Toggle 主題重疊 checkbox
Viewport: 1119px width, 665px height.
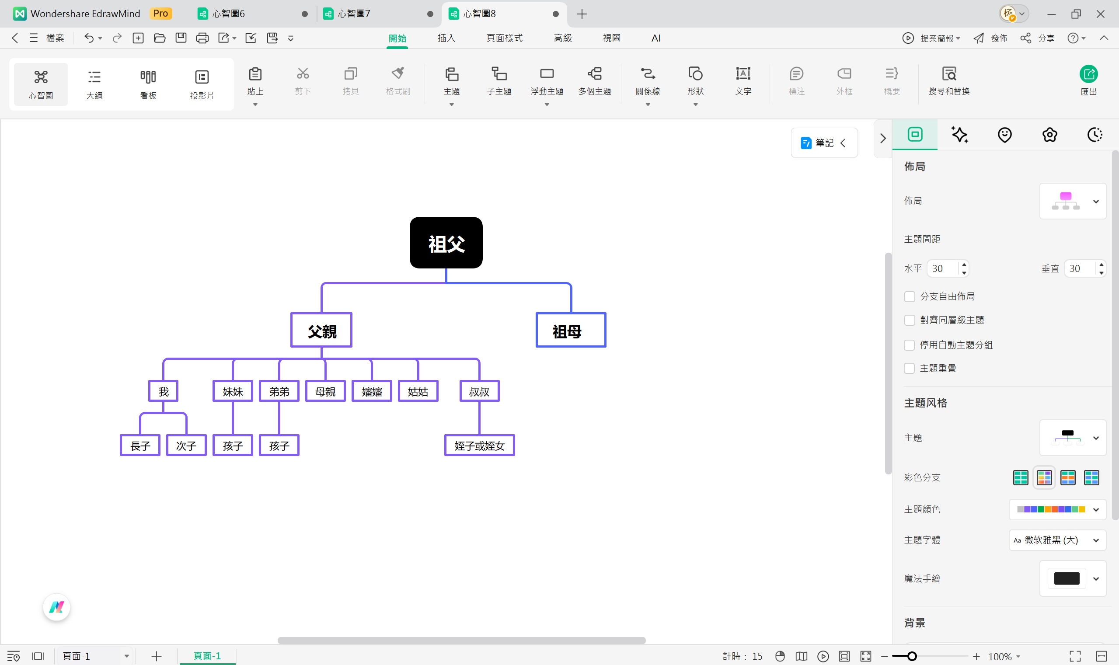[909, 368]
